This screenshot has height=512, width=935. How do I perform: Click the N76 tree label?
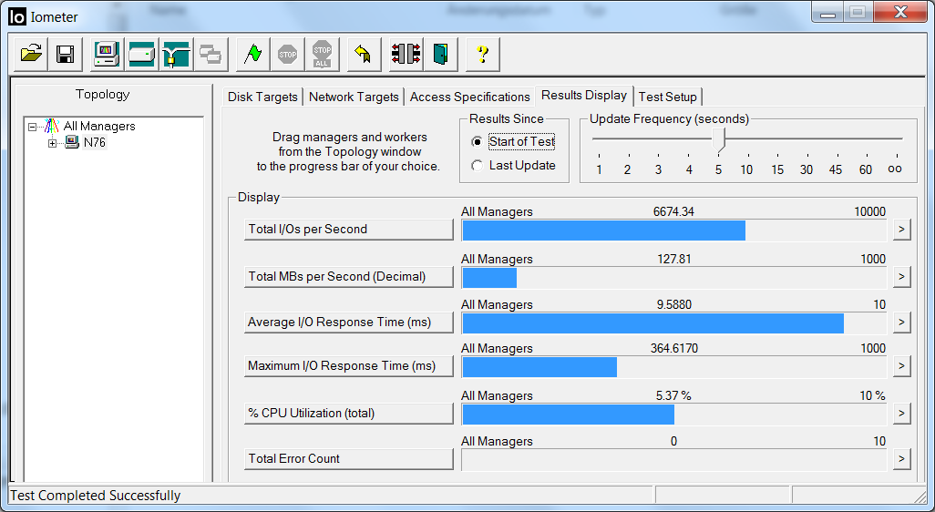pyautogui.click(x=94, y=142)
